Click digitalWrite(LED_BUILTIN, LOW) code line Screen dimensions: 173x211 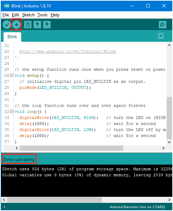tap(58, 130)
